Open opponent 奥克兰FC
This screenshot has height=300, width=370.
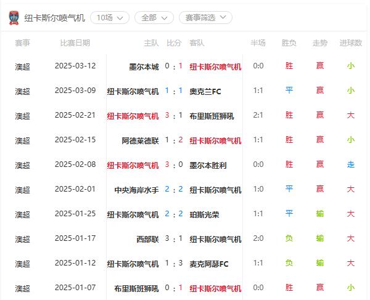205,91
